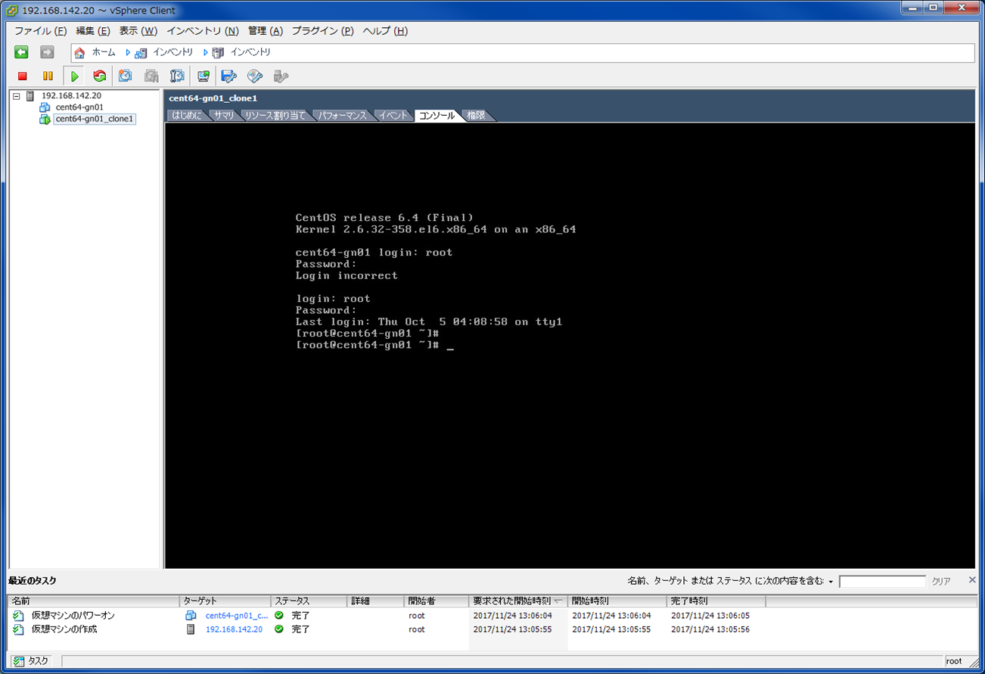Click the powered-on VM icon for cent64-gn01_clone1
Screen dimensions: 985x674
click(x=45, y=119)
